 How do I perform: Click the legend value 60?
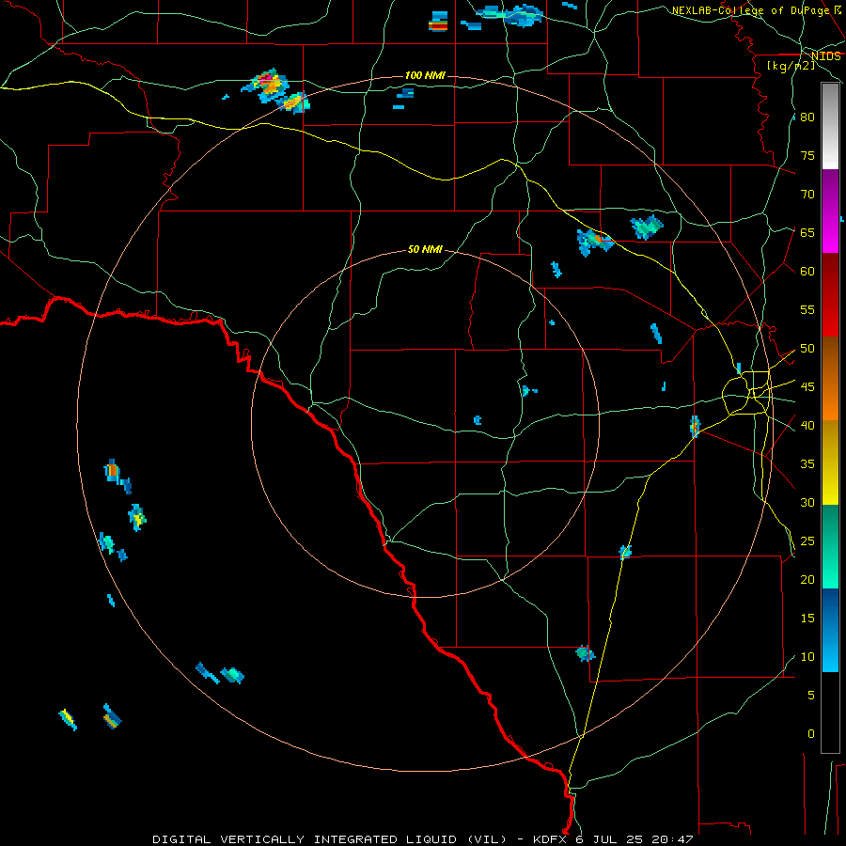coord(807,272)
